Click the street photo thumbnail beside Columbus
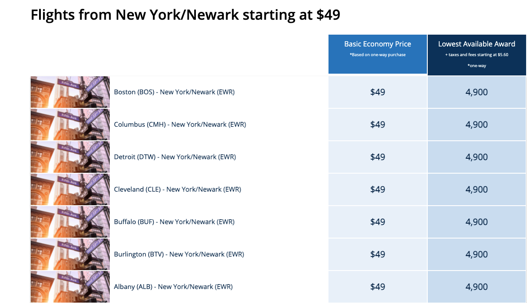Image resolution: width=527 pixels, height=303 pixels. [x=70, y=125]
